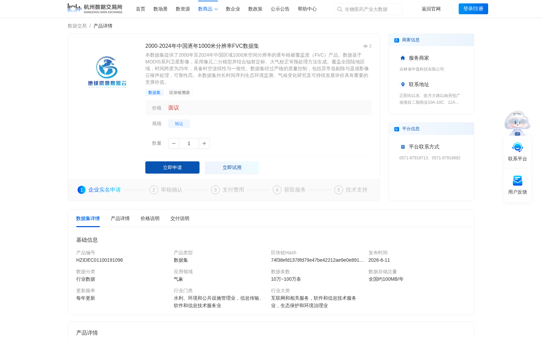This screenshot has height=339, width=542.
Task: Click the quantity input field
Action: click(x=189, y=143)
